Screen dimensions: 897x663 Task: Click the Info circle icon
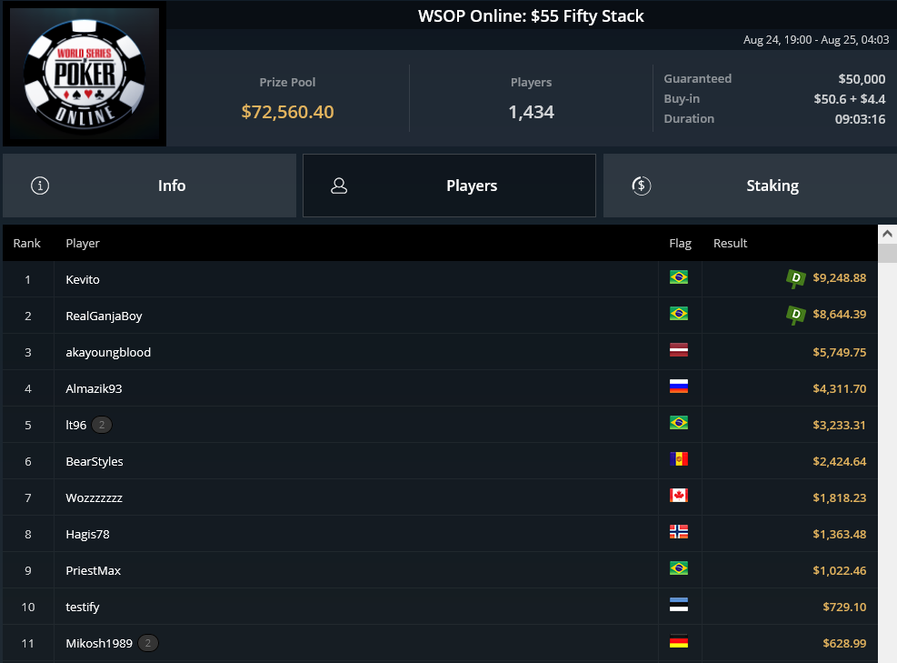[x=39, y=186]
